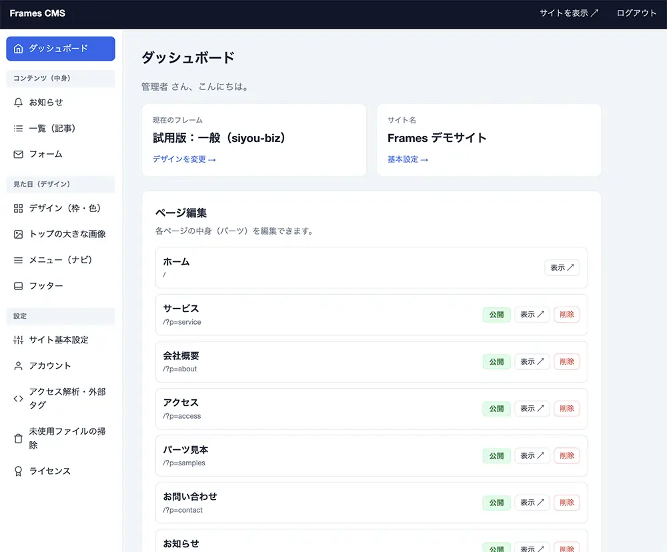The image size is (667, 552).
Task: Click the envelope icon beside フォーム
Action: [18, 155]
